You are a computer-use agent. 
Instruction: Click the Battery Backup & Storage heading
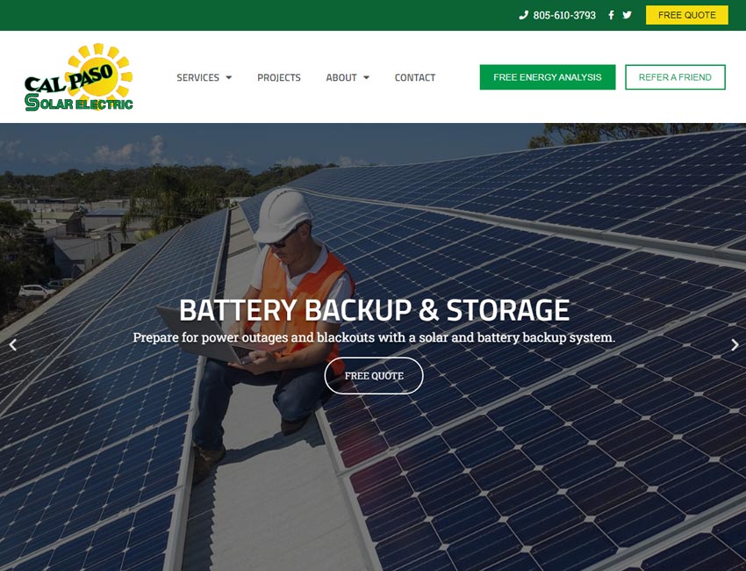[x=374, y=310]
